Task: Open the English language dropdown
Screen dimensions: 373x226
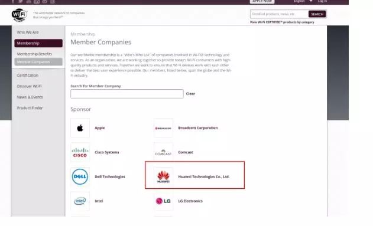Action: (x=303, y=1)
